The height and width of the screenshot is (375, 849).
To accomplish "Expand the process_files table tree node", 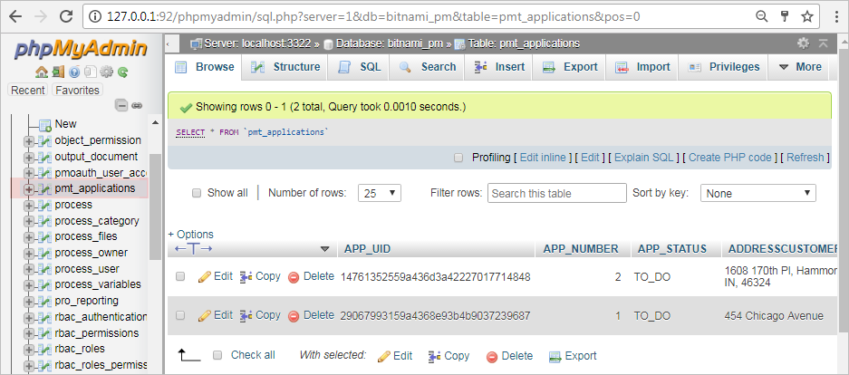I will point(29,237).
